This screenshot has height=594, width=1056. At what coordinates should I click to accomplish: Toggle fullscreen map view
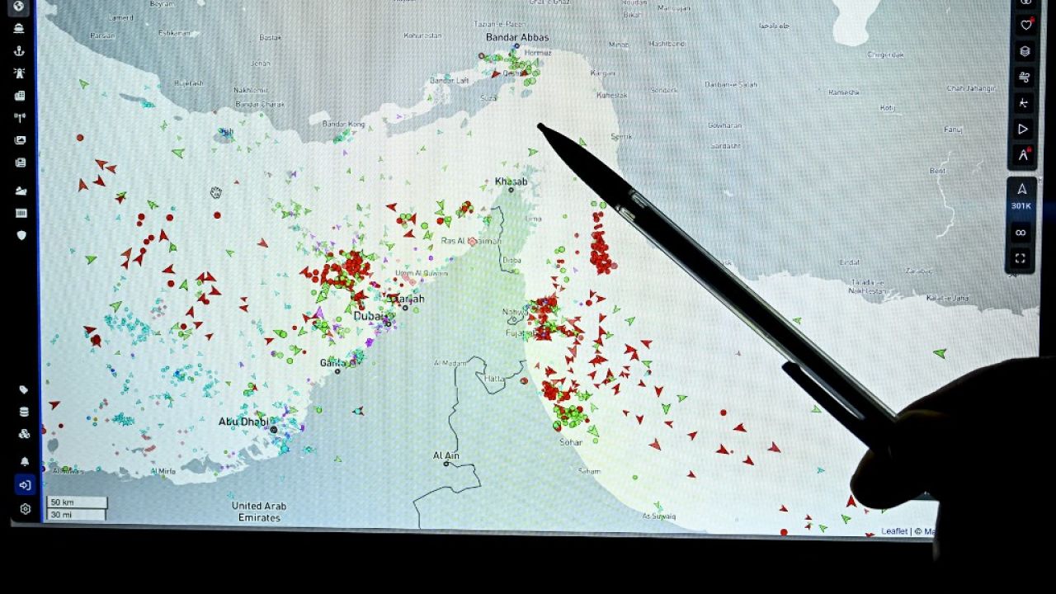1021,258
